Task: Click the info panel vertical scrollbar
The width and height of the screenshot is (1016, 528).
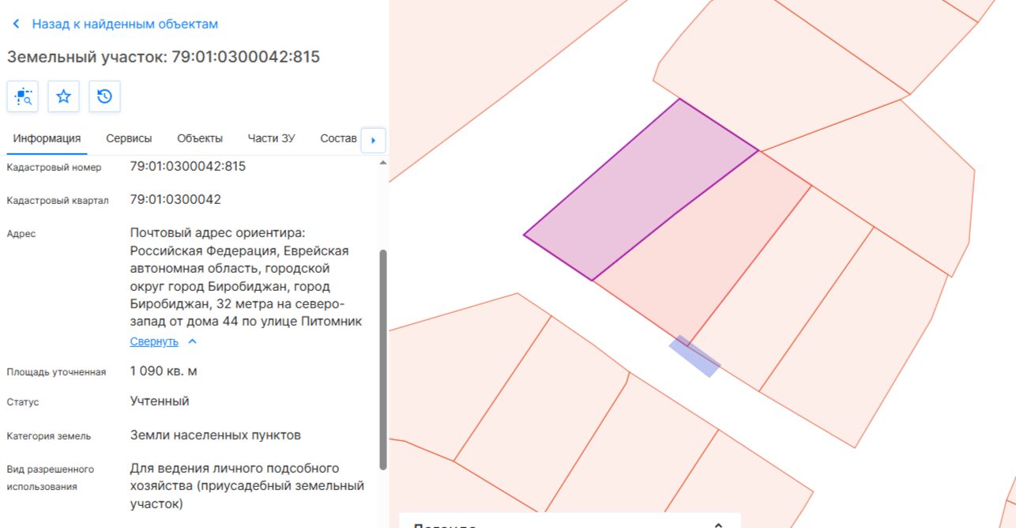Action: [x=383, y=360]
